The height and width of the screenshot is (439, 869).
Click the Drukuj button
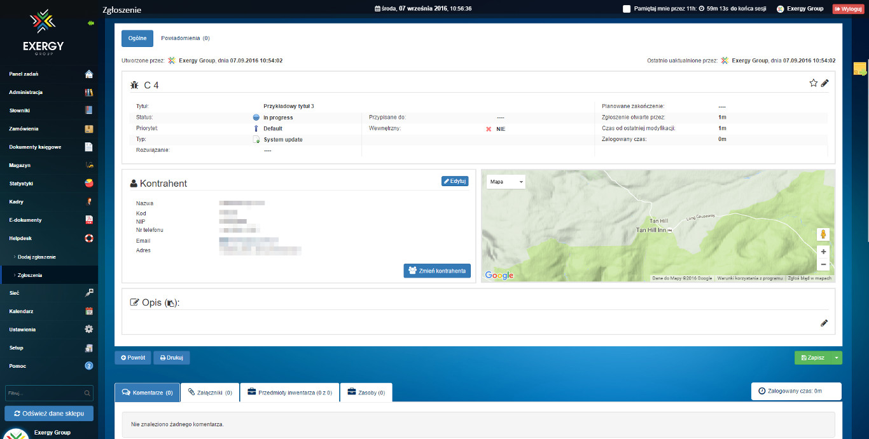[x=172, y=358]
